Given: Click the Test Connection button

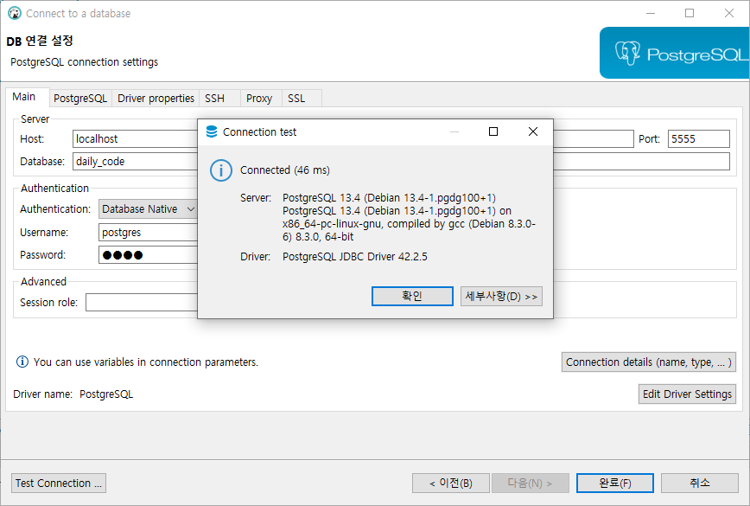Looking at the screenshot, I should coord(59,483).
